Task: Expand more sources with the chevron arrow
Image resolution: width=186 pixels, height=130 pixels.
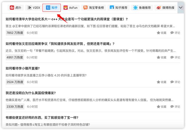Action: [x=181, y=8]
